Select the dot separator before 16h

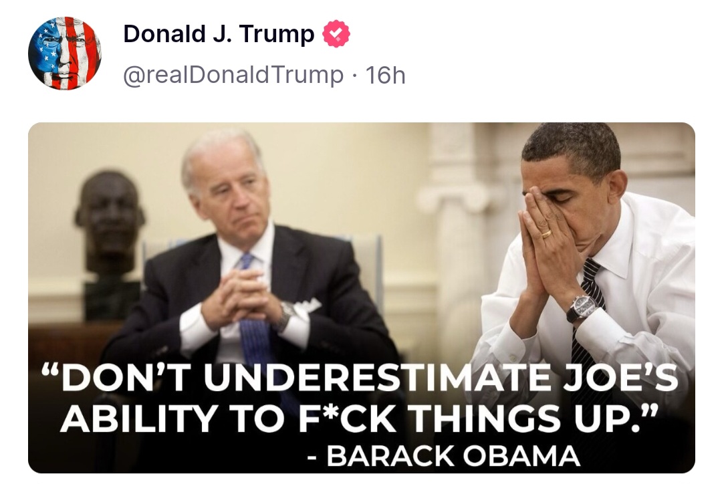354,76
